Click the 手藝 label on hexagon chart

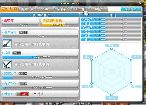(x=88, y=86)
